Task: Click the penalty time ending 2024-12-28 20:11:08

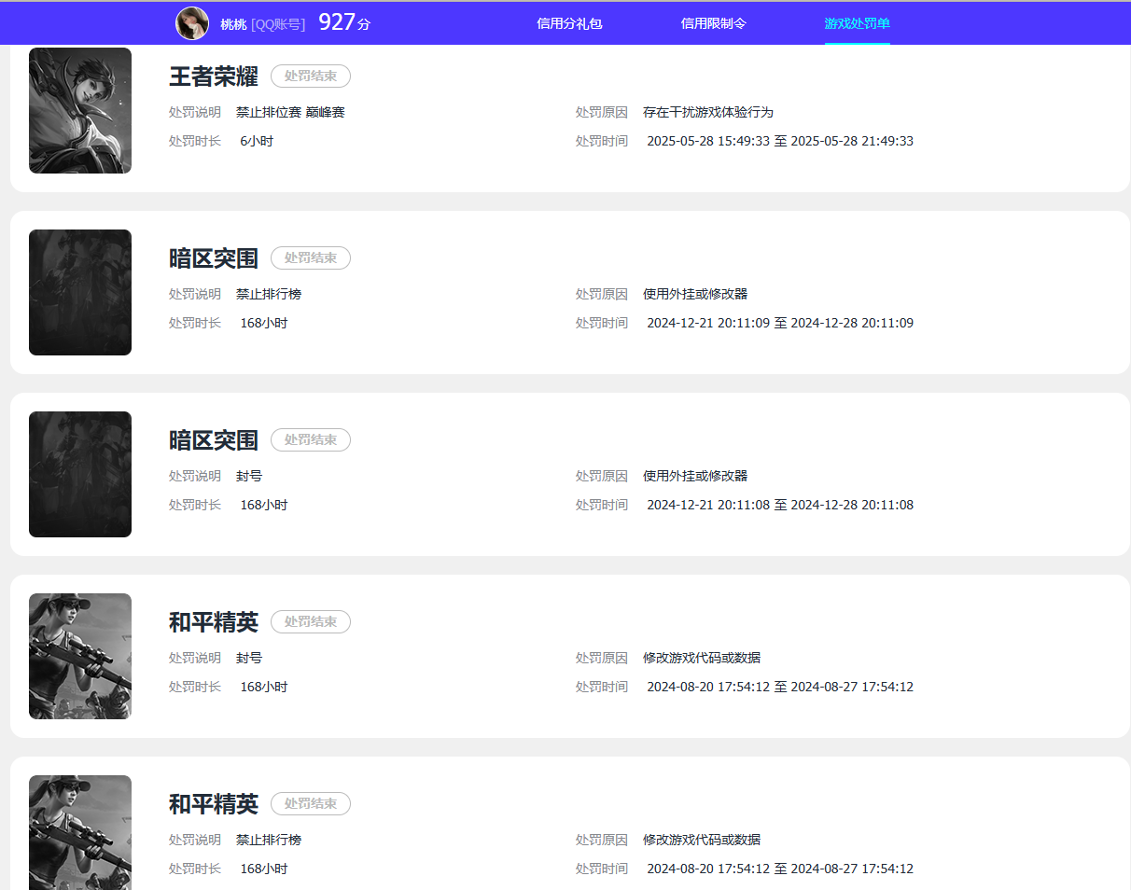Action: click(x=780, y=506)
